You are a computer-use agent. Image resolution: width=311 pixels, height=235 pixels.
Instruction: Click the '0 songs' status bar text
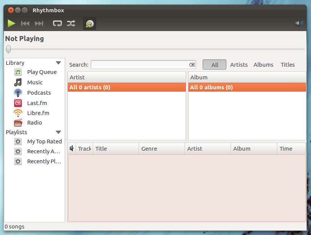(x=15, y=227)
